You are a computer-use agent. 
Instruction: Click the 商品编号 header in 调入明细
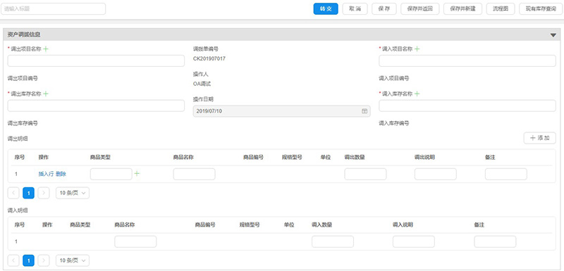(x=205, y=225)
